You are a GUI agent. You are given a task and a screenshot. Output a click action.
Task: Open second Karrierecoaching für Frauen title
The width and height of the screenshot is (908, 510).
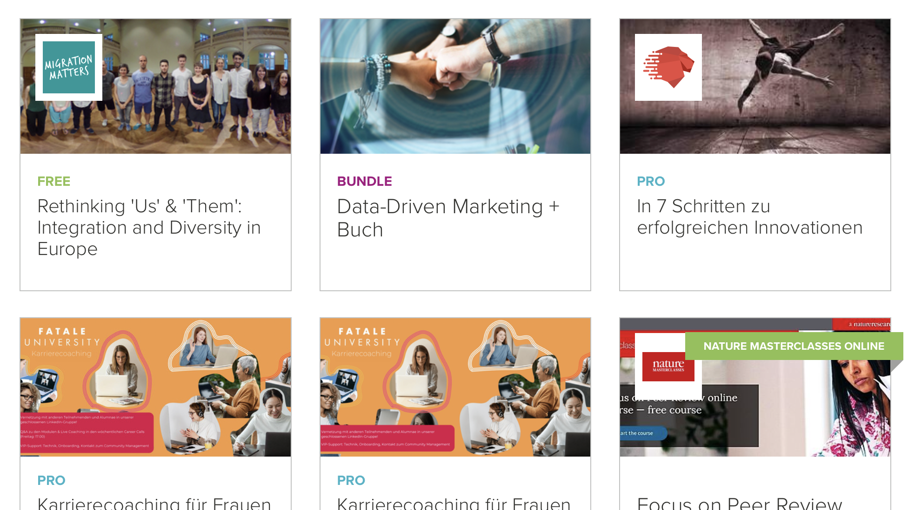[x=454, y=503]
